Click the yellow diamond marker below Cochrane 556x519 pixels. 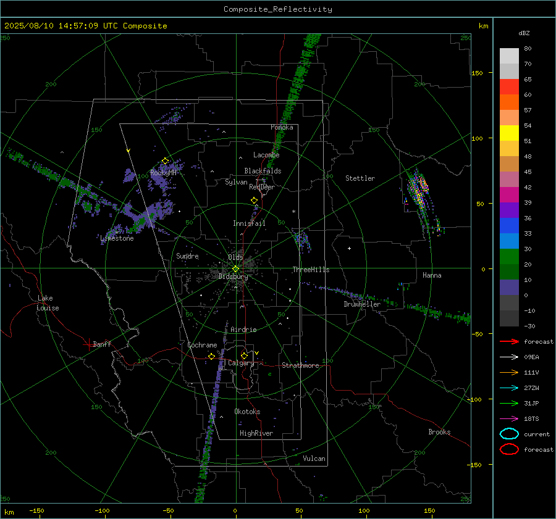[211, 356]
